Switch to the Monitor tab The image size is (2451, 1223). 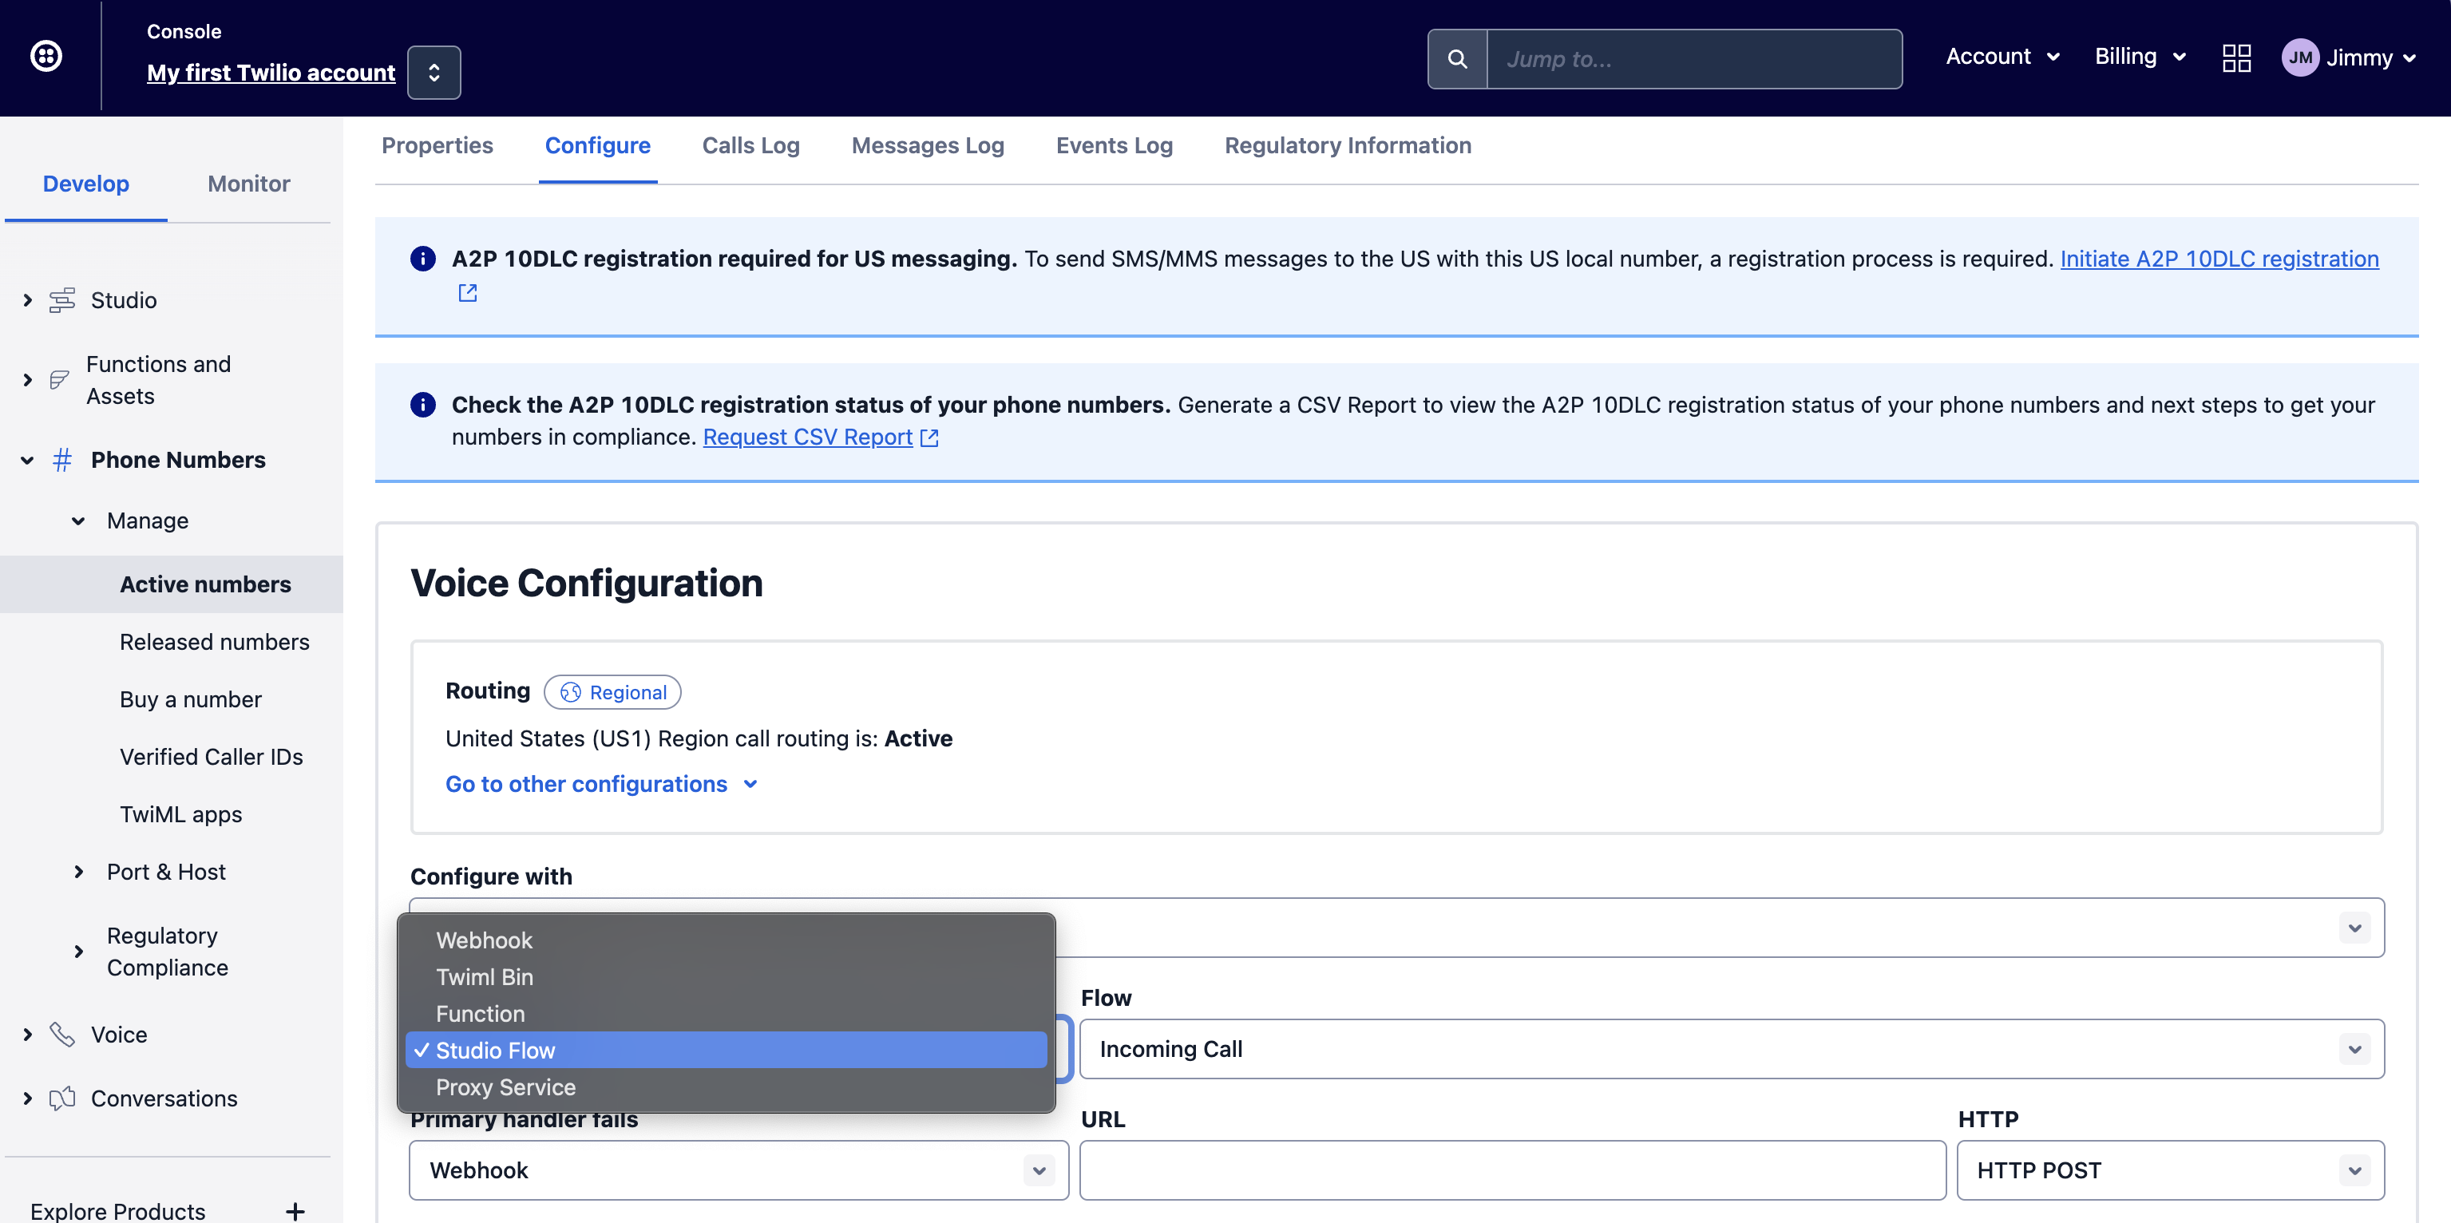(x=248, y=184)
